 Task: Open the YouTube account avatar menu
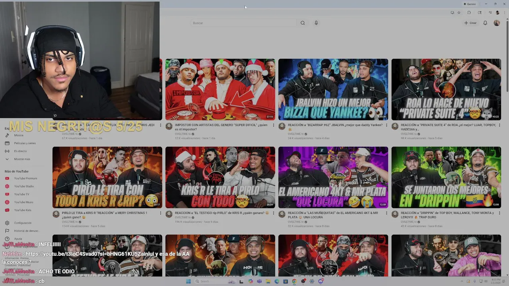497,23
